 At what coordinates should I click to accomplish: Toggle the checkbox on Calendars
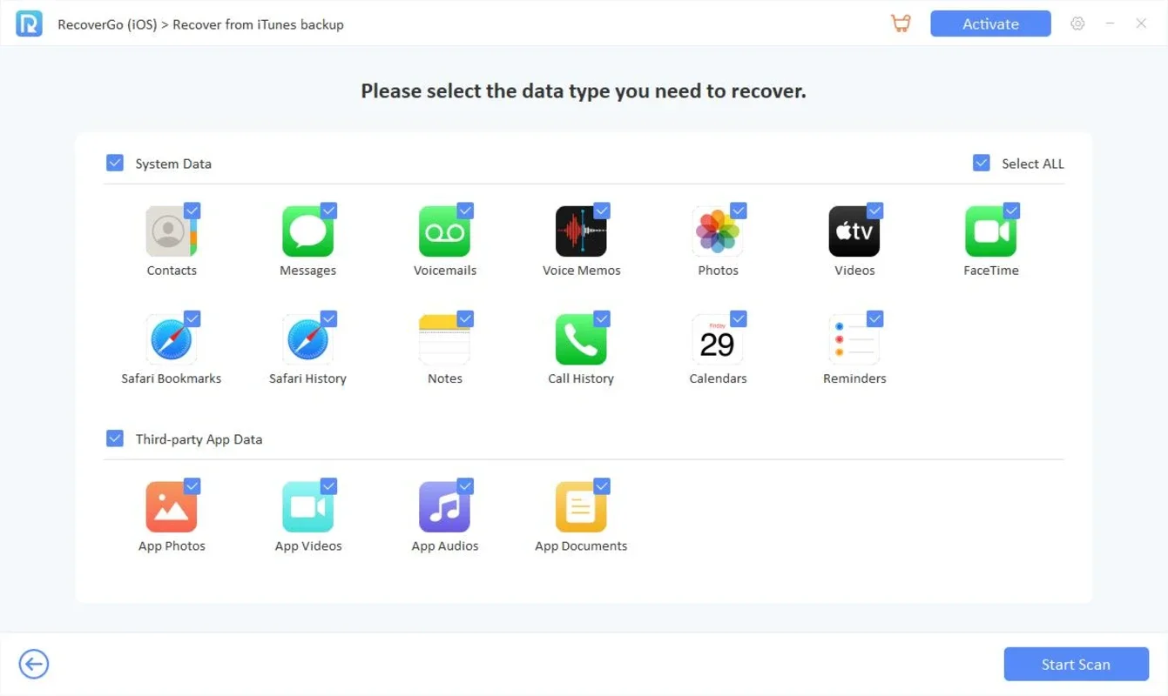[739, 318]
